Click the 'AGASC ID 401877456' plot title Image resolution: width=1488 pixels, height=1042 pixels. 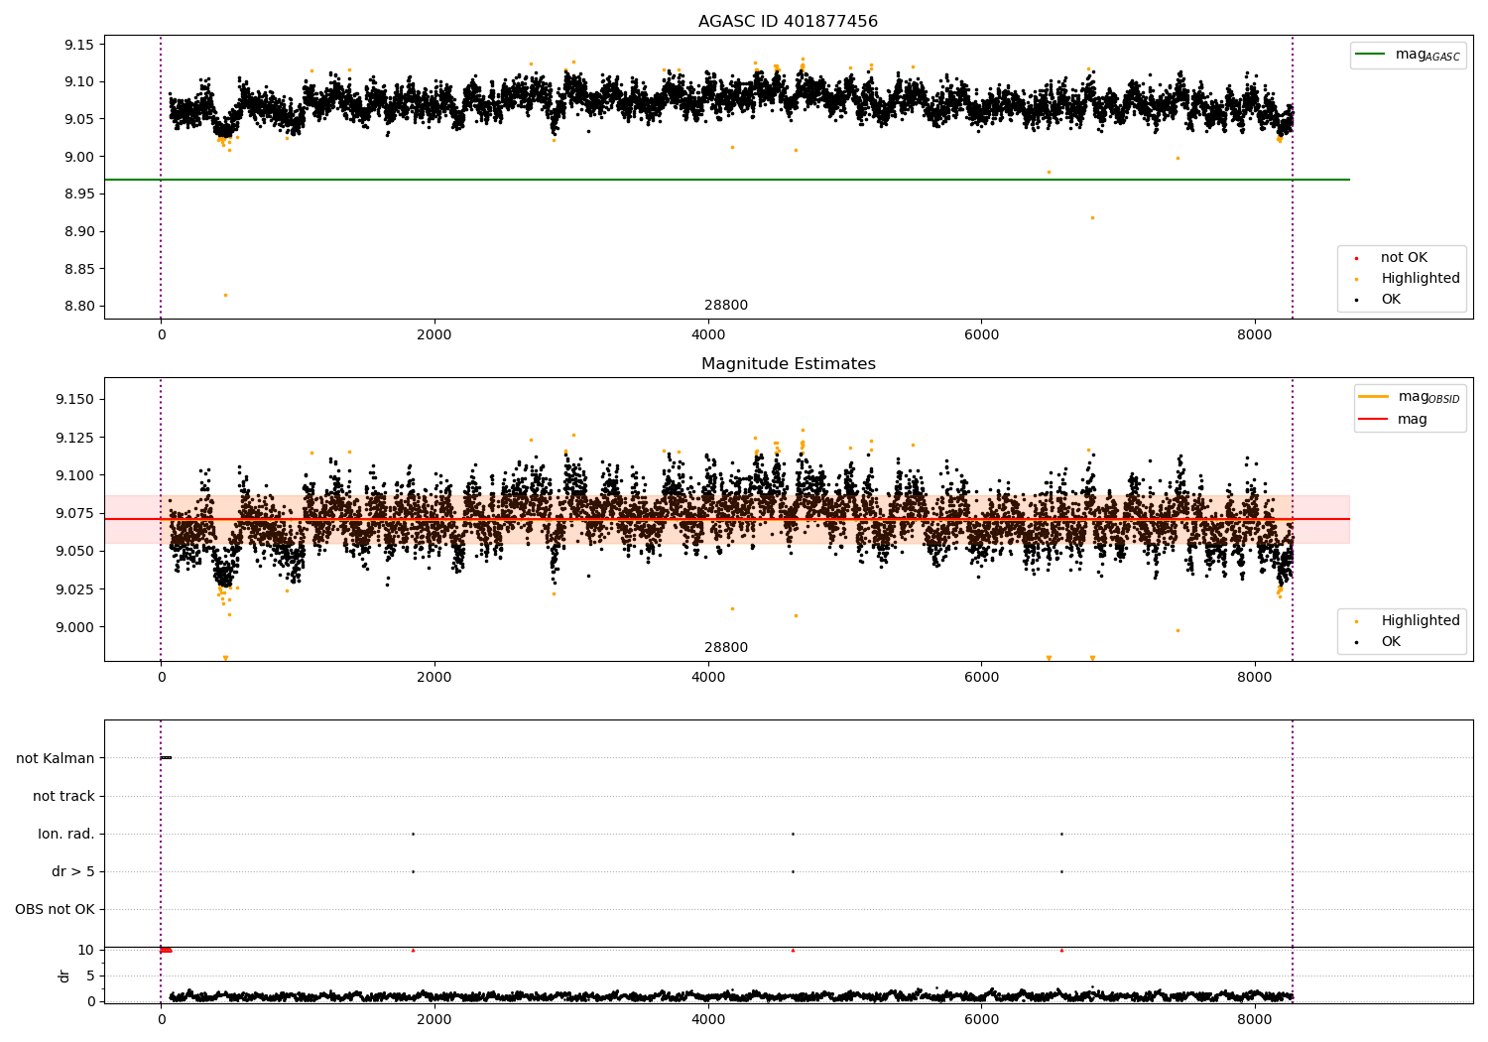pyautogui.click(x=788, y=22)
